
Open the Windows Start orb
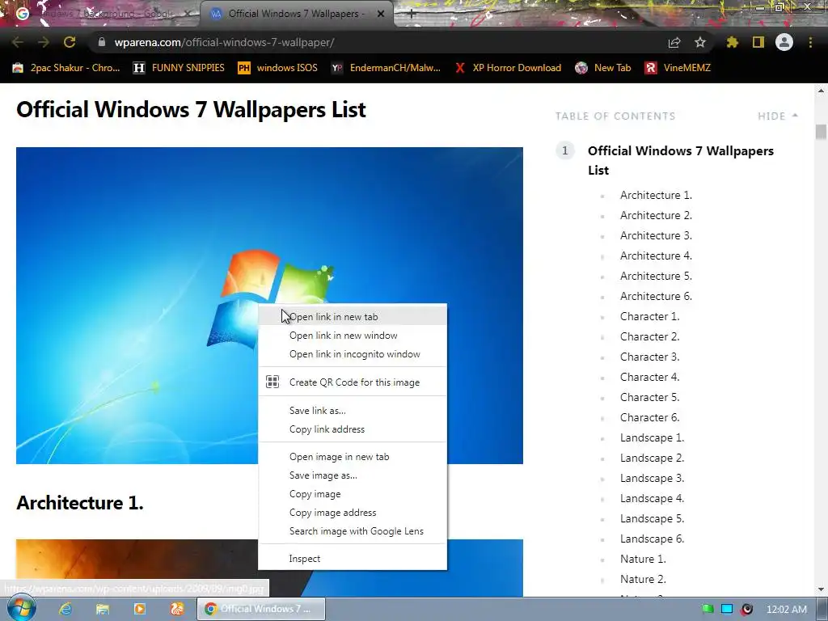point(21,609)
